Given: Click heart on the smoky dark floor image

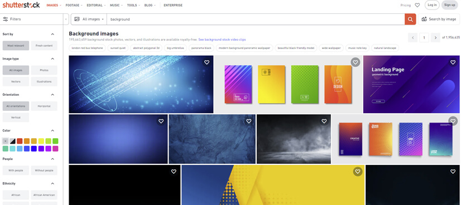Looking at the screenshot, I should click(x=324, y=121).
